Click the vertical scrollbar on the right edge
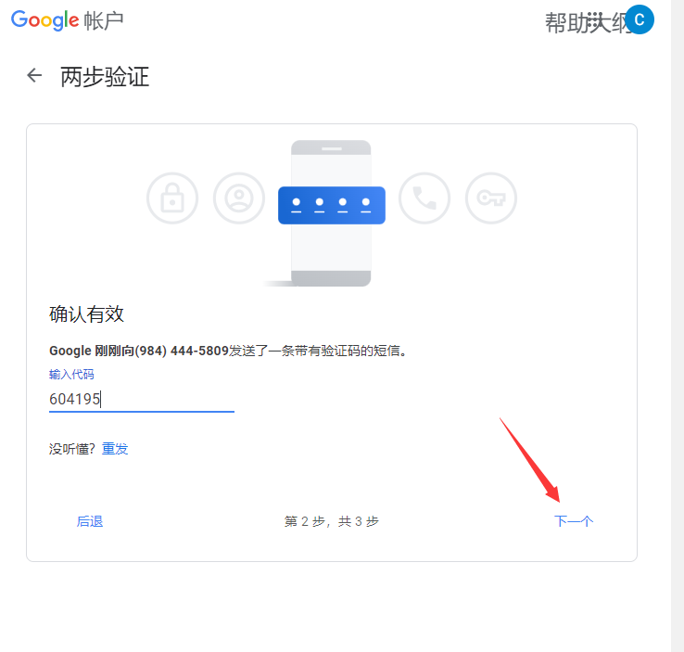The width and height of the screenshot is (684, 652). [x=677, y=326]
